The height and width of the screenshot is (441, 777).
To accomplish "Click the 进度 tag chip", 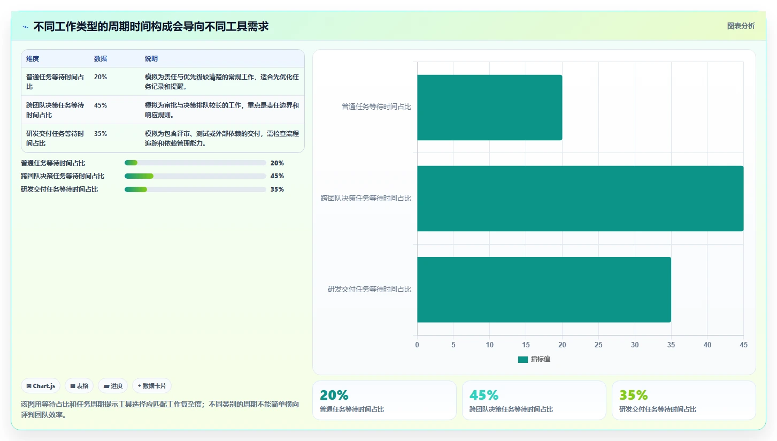I will point(113,386).
